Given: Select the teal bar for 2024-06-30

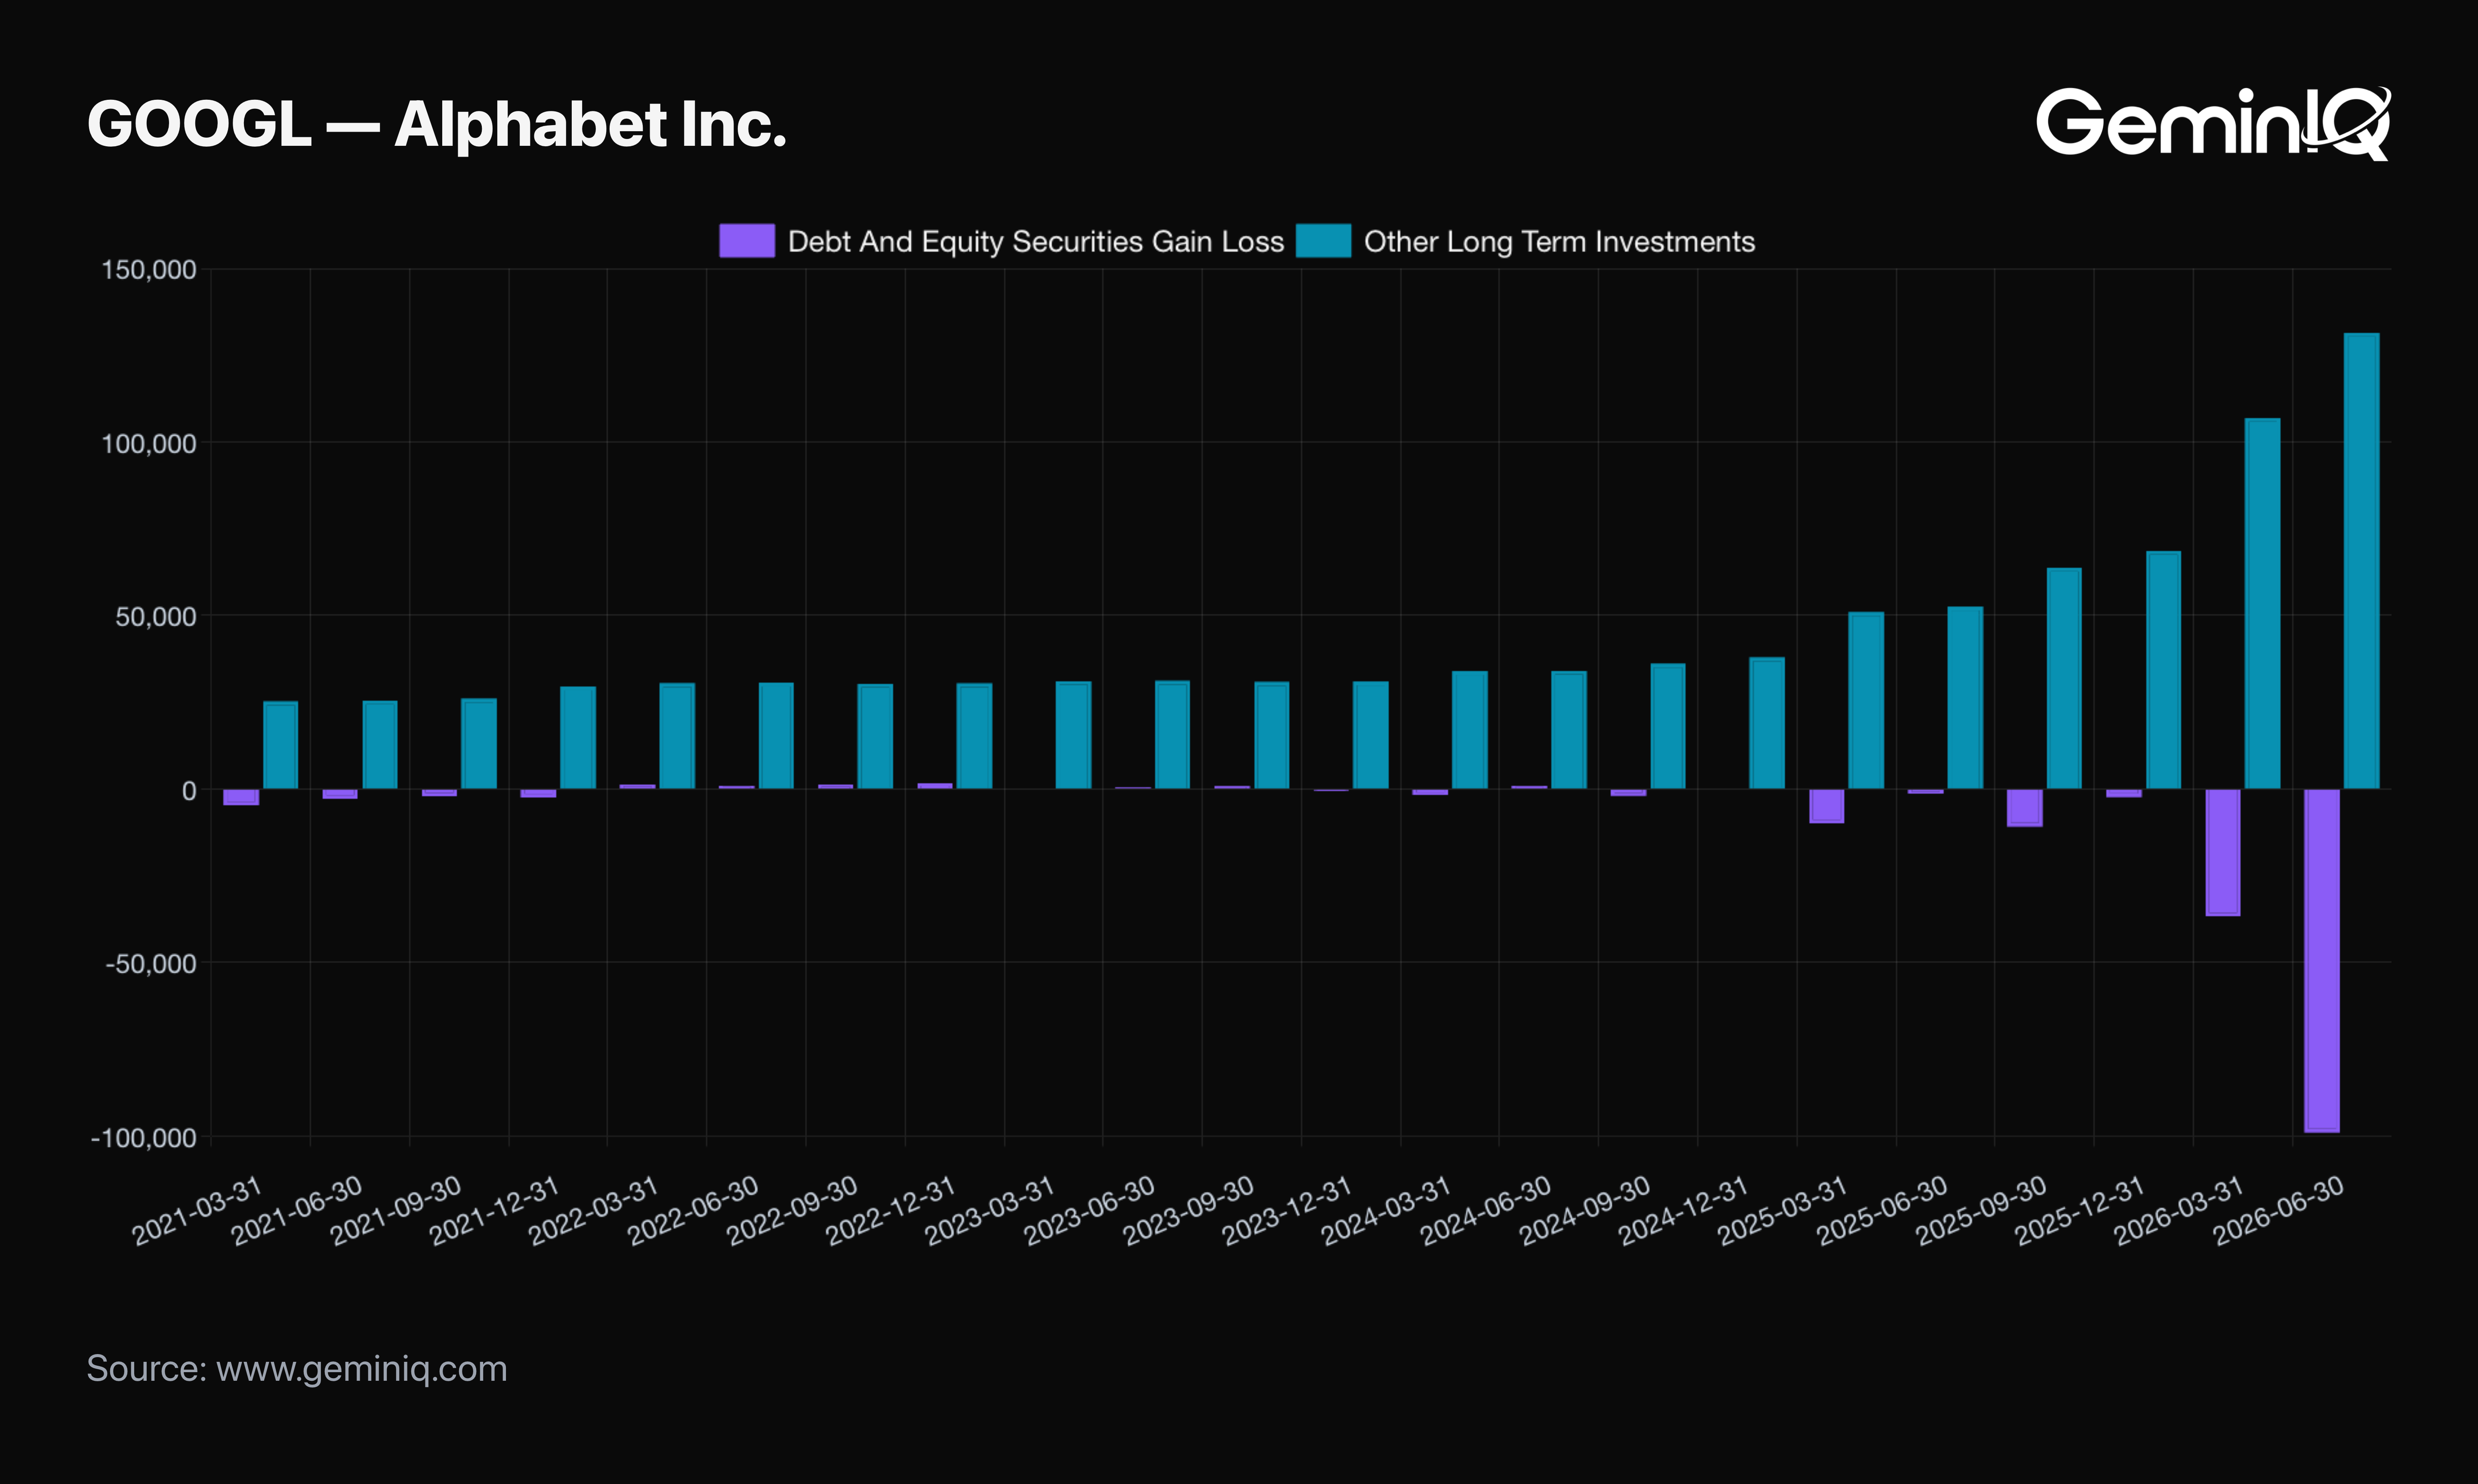Looking at the screenshot, I should [1569, 730].
